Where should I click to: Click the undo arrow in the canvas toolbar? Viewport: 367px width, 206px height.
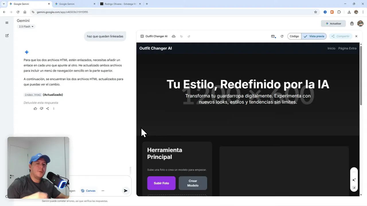pyautogui.click(x=181, y=36)
